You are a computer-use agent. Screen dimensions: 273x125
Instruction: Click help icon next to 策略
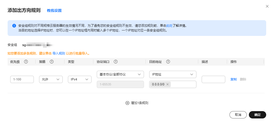52,62
